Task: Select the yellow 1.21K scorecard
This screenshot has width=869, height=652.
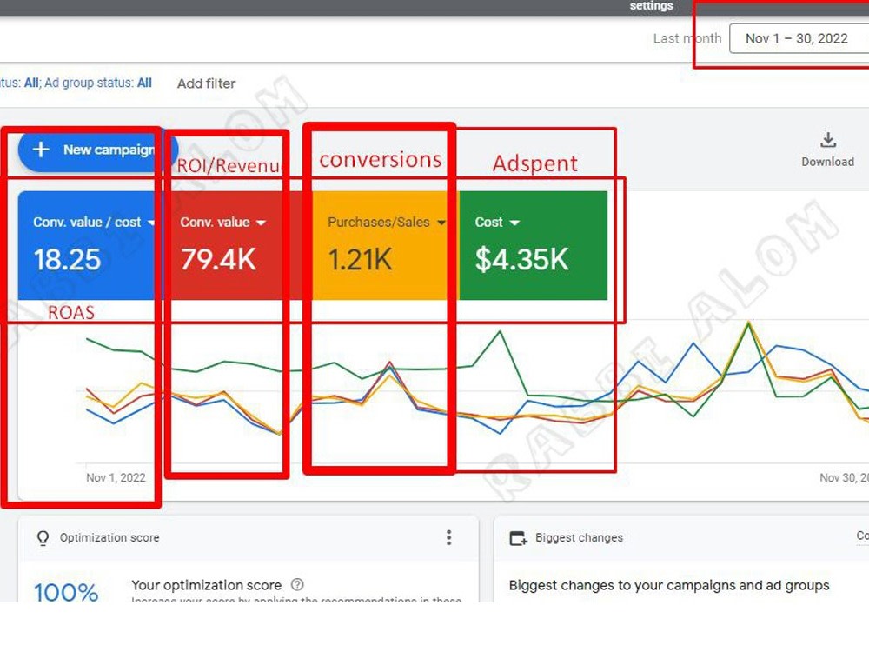Action: click(387, 246)
